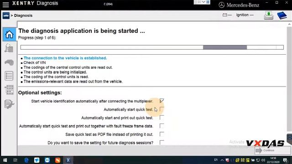Check Automatically start and print out quick test
This screenshot has height=164, width=292.
(x=162, y=118)
